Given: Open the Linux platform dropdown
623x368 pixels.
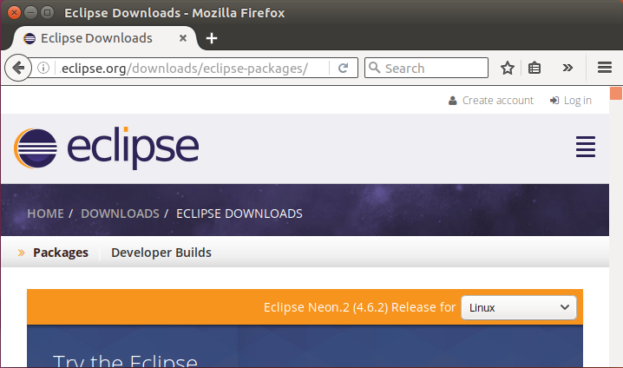Looking at the screenshot, I should pyautogui.click(x=519, y=307).
